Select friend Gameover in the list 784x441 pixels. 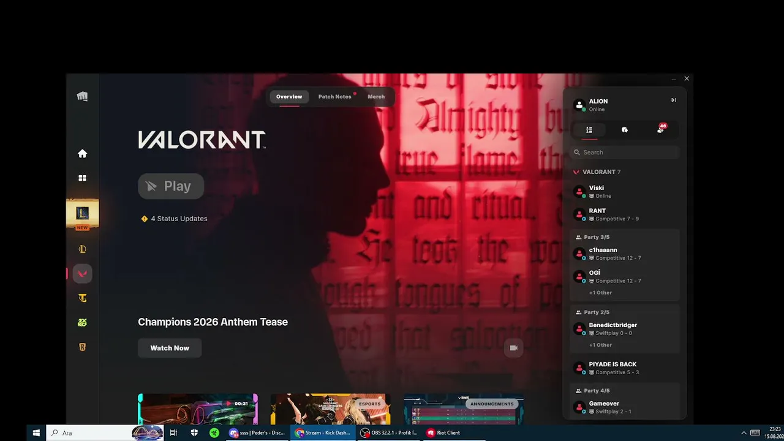coord(625,407)
